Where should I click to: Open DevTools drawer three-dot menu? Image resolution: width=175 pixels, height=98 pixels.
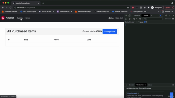tap(126, 85)
